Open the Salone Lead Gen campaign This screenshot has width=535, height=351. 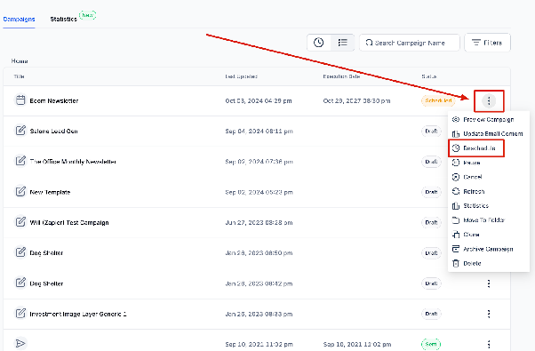53,132
